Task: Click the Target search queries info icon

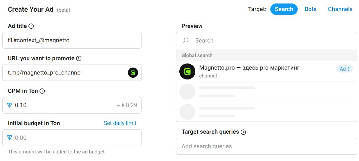Action: coord(243,132)
